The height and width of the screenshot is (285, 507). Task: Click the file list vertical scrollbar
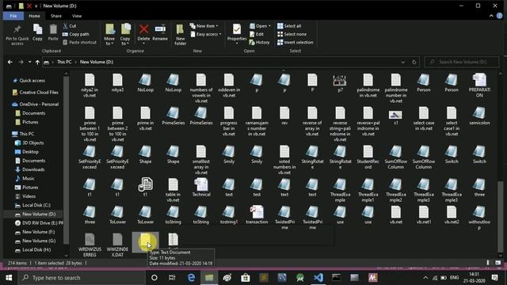coord(500,216)
